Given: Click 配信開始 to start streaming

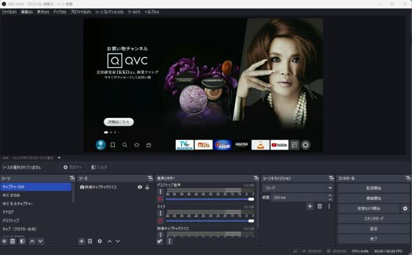Looking at the screenshot, I should pyautogui.click(x=374, y=188).
